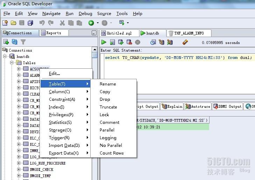
Task: Click the Rollback icon
Action: pyautogui.click(x=129, y=42)
